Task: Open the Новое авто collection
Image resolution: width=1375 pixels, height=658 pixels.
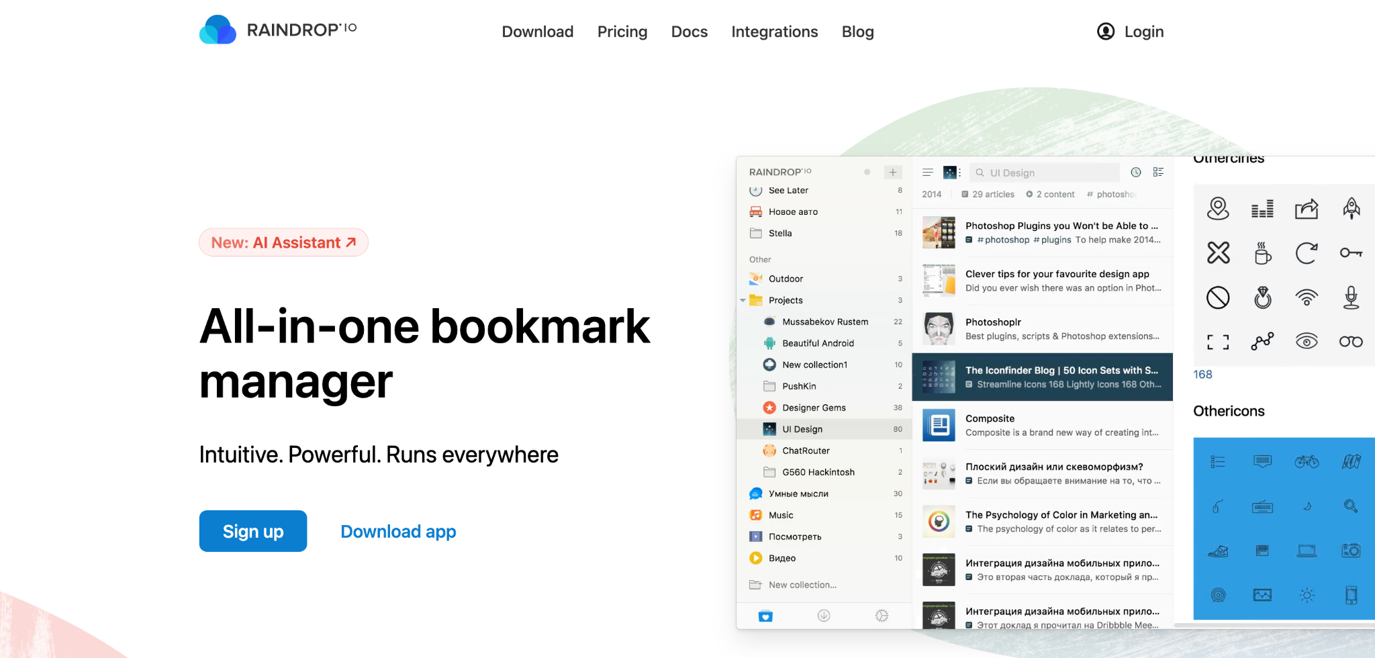Action: click(824, 211)
